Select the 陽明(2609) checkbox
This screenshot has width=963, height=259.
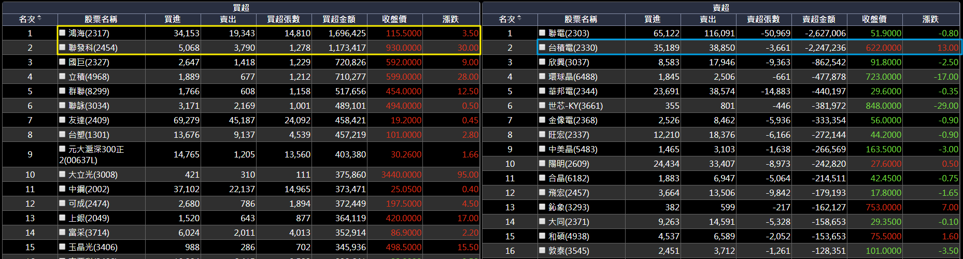(542, 163)
